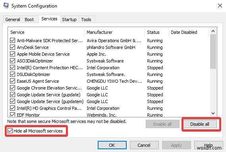Uncheck Apple Mobile Device Service
This screenshot has width=226, height=152.
13,54
